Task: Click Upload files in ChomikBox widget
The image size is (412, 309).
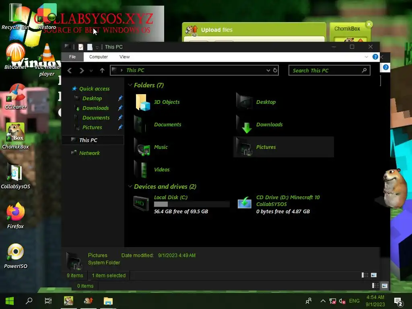Action: coord(216,30)
